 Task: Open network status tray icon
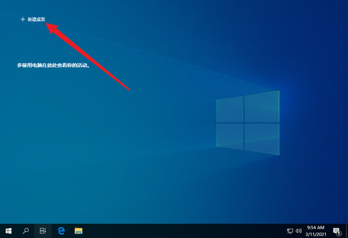point(290,231)
